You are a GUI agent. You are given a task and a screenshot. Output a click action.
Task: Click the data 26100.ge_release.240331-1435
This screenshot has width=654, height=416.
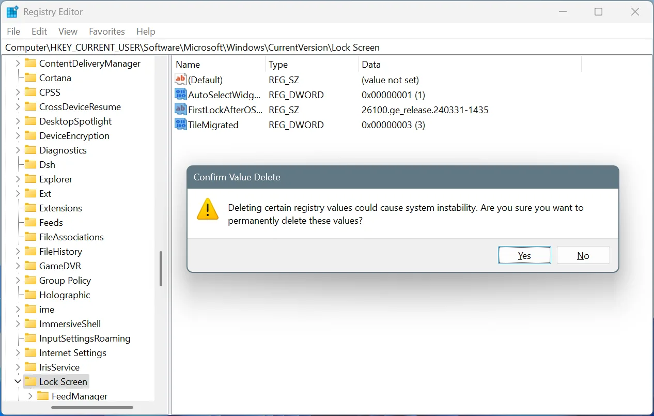425,110
